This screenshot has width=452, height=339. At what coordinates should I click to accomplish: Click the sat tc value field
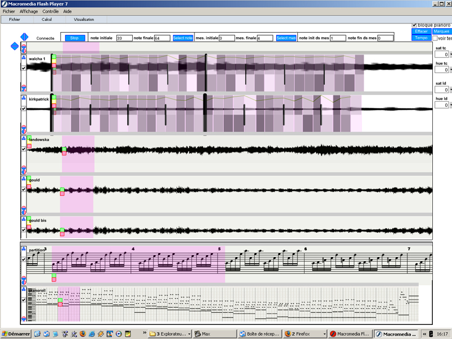pos(442,54)
